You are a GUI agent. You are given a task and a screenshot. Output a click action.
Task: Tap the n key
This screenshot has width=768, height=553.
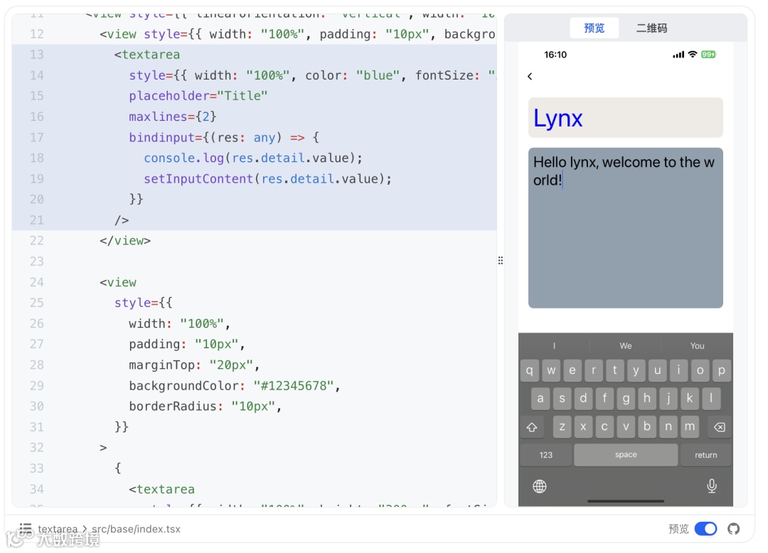[x=668, y=426]
